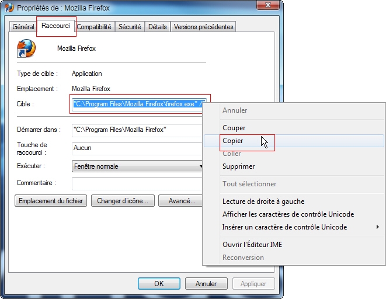Click the Commentaire input field
Image resolution: width=386 pixels, height=299 pixels.
coord(137,183)
